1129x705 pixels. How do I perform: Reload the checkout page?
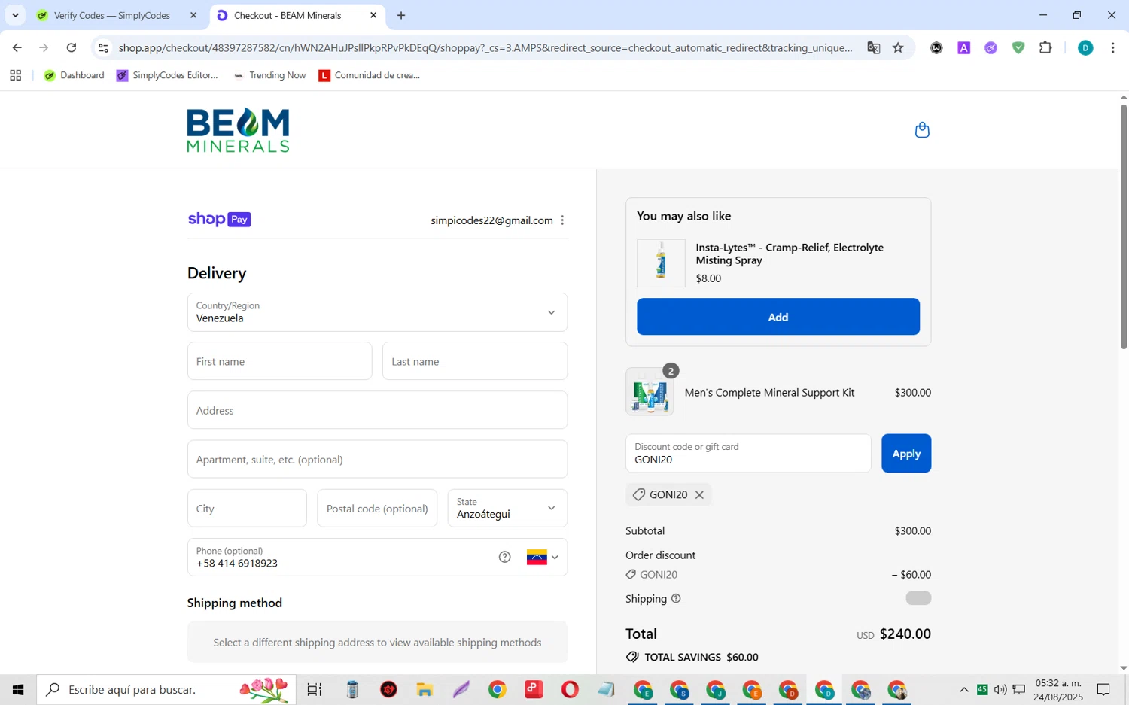click(x=72, y=48)
